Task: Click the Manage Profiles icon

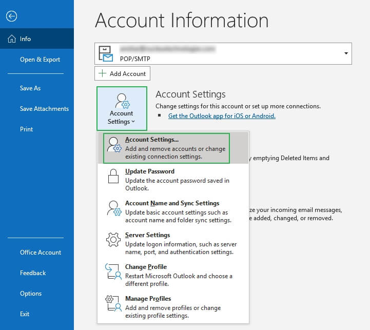Action: click(x=113, y=303)
